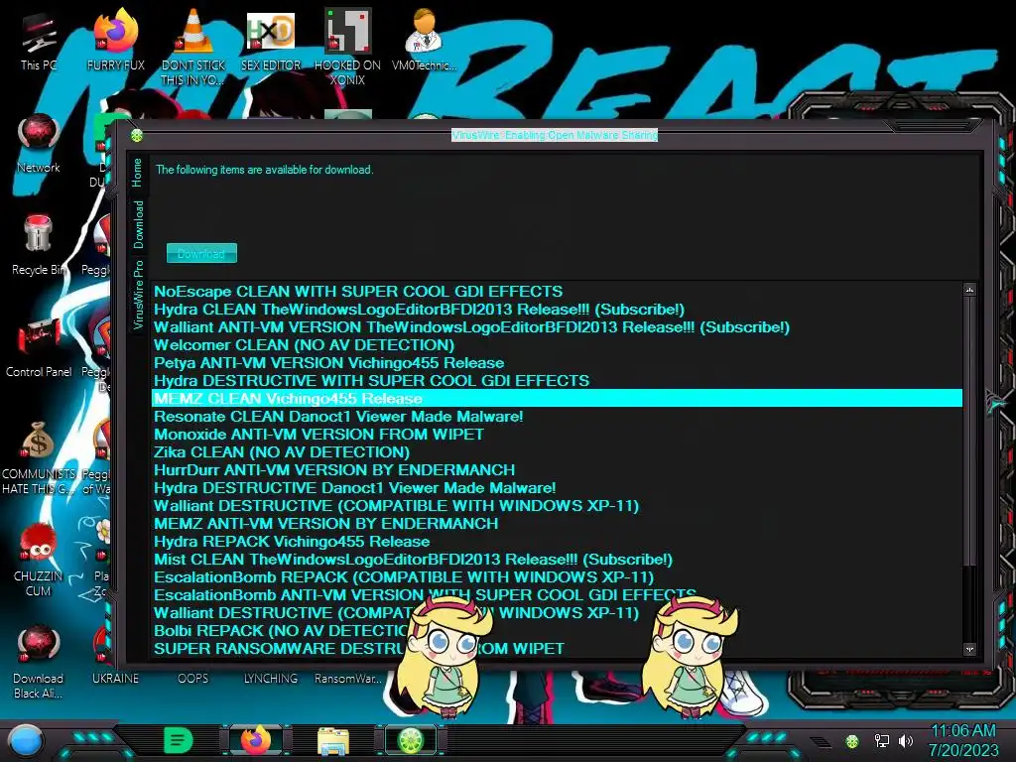
Task: Switch to the Download tab
Action: 138,224
